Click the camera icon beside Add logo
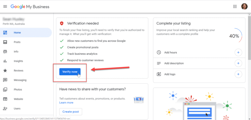The width and height of the screenshot is (251, 120). click(x=159, y=74)
